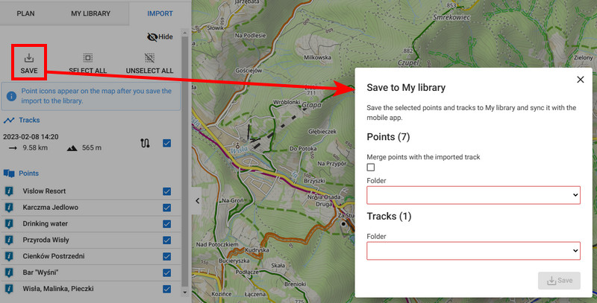
Task: Click the Bar "Wyśni" point icon
Action: coord(9,272)
